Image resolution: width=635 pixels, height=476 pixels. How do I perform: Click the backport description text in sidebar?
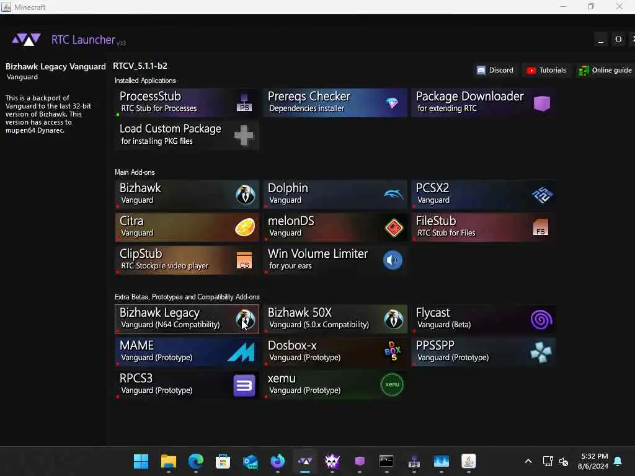point(48,114)
